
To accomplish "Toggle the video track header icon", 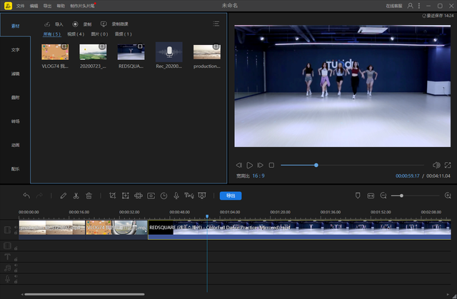I will tap(7, 229).
